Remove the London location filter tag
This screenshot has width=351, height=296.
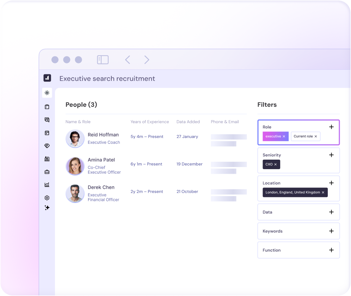pos(323,192)
